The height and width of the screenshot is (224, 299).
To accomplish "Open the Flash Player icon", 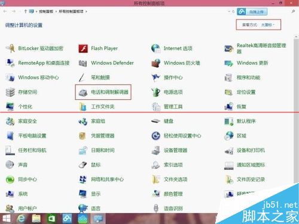I will [x=83, y=48].
